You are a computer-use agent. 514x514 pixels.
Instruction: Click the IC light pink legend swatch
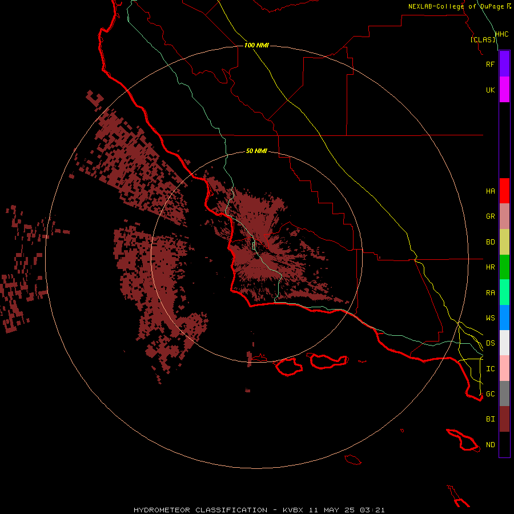[504, 368]
